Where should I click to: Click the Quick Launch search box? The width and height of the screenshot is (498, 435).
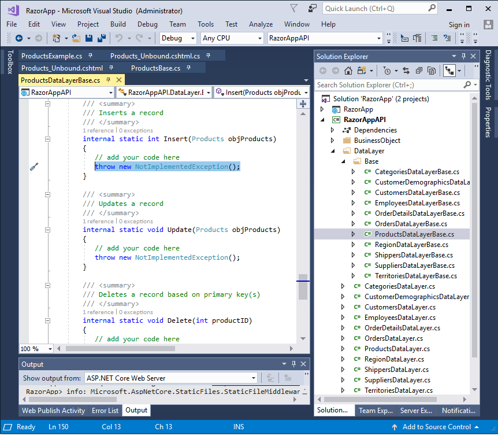pos(380,9)
